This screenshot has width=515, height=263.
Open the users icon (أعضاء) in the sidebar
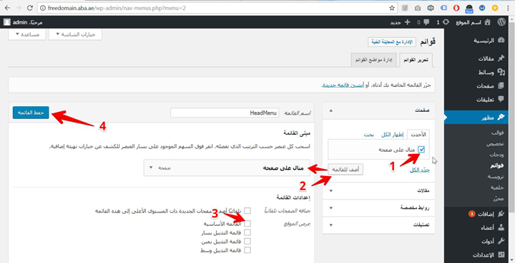[x=501, y=227]
